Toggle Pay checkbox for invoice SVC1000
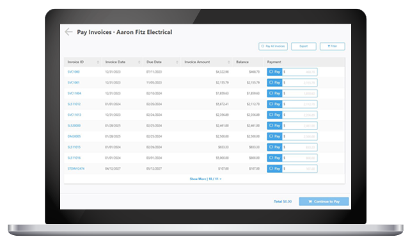 274,72
